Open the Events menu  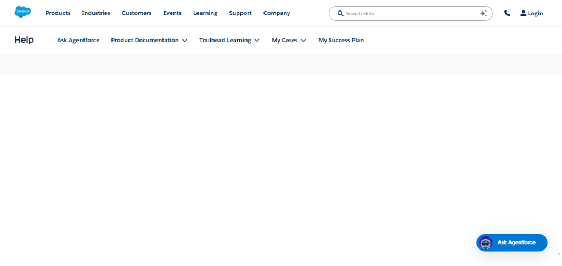[x=172, y=13]
